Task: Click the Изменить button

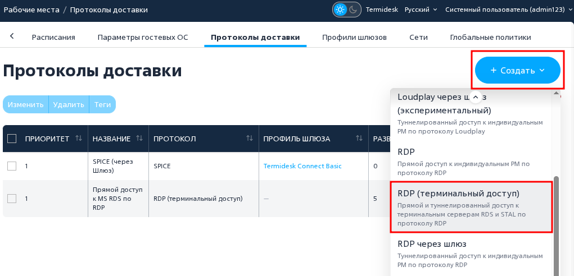Action: (26, 104)
